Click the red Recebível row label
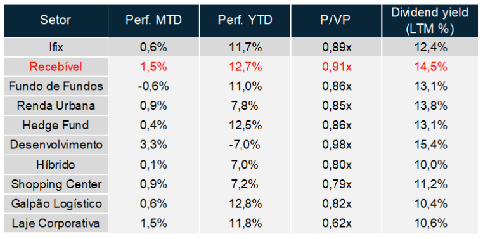 coord(56,67)
